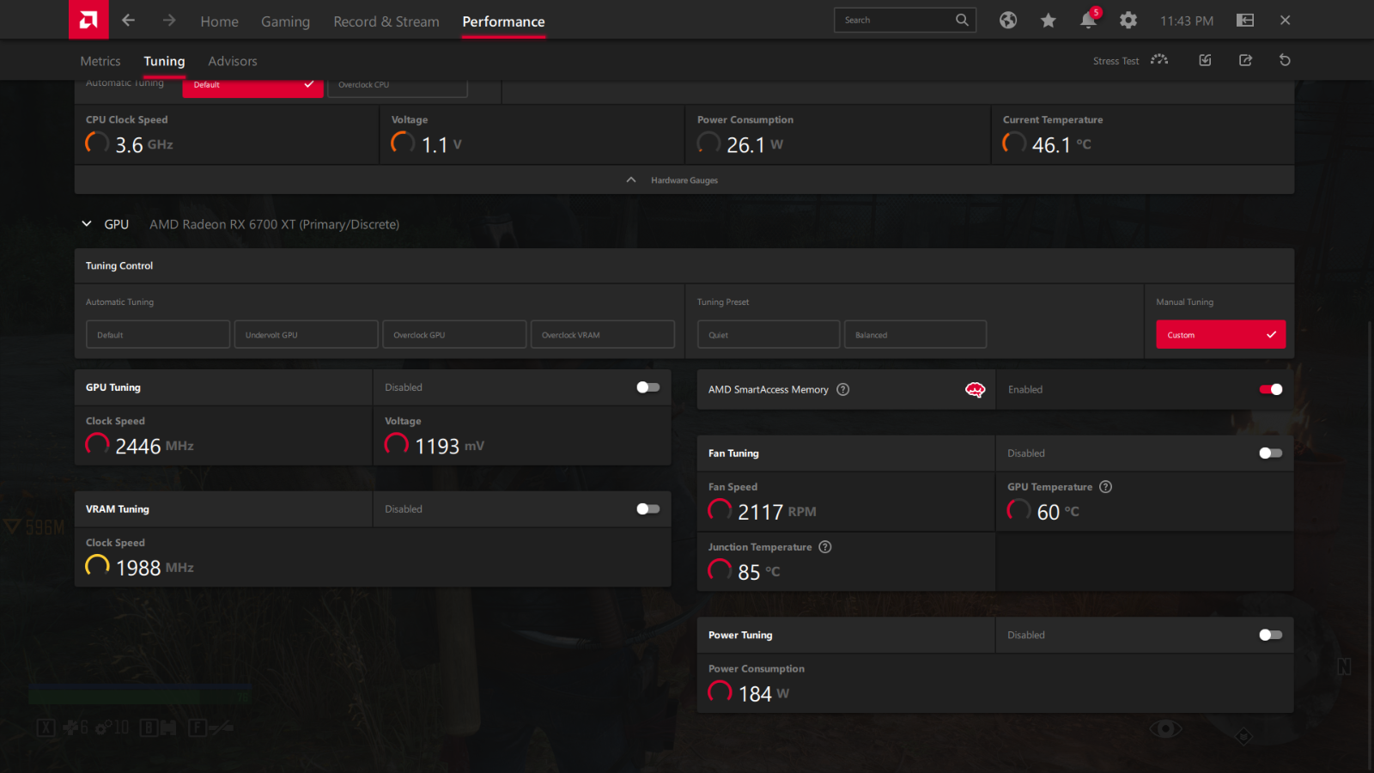Viewport: 1374px width, 773px height.
Task: Select the Tuning sub-tab
Action: [164, 61]
